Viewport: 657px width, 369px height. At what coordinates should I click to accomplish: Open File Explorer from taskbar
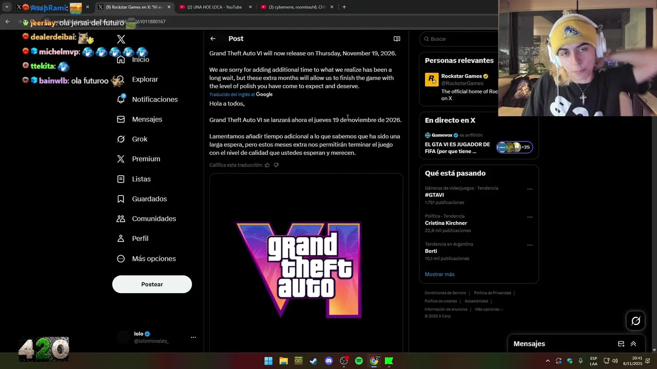pos(283,361)
